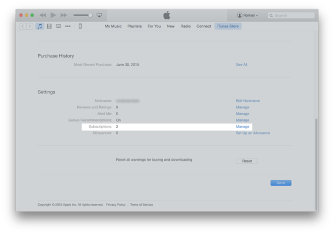334x234 pixels.
Task: Manage Subscriptions
Action: 242,127
